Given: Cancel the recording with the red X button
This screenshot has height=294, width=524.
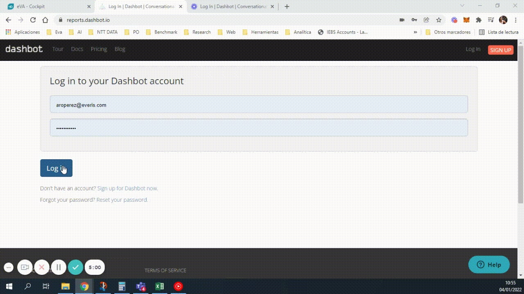Looking at the screenshot, I should pos(42,267).
